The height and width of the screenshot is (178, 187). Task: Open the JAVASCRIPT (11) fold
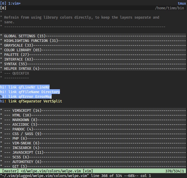(93, 152)
